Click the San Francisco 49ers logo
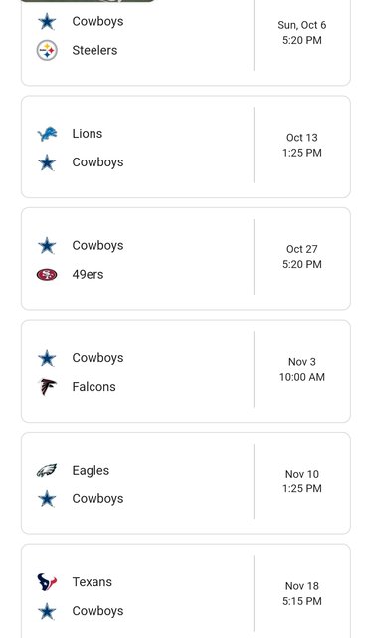 click(47, 275)
